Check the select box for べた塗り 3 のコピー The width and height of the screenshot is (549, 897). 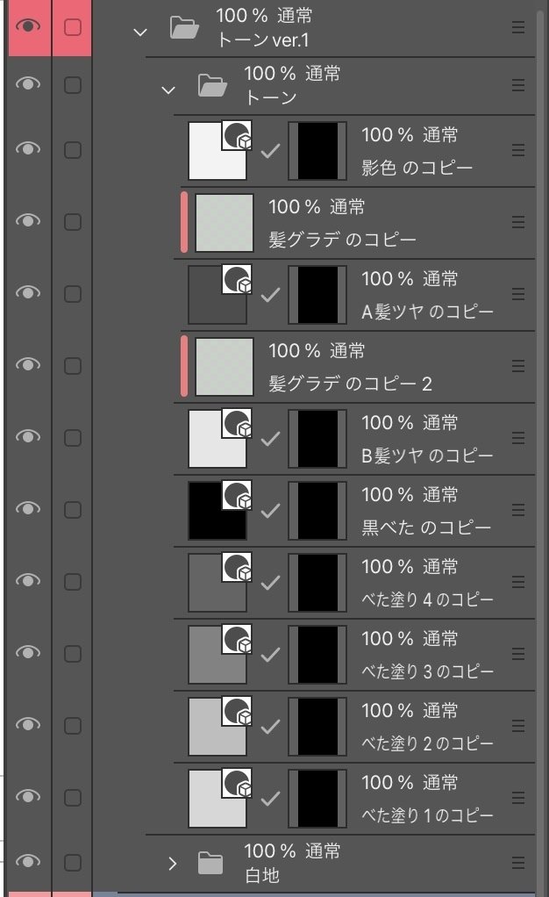tap(73, 653)
